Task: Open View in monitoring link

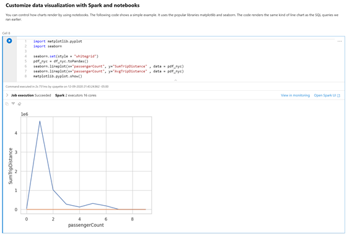Action: pyautogui.click(x=295, y=95)
